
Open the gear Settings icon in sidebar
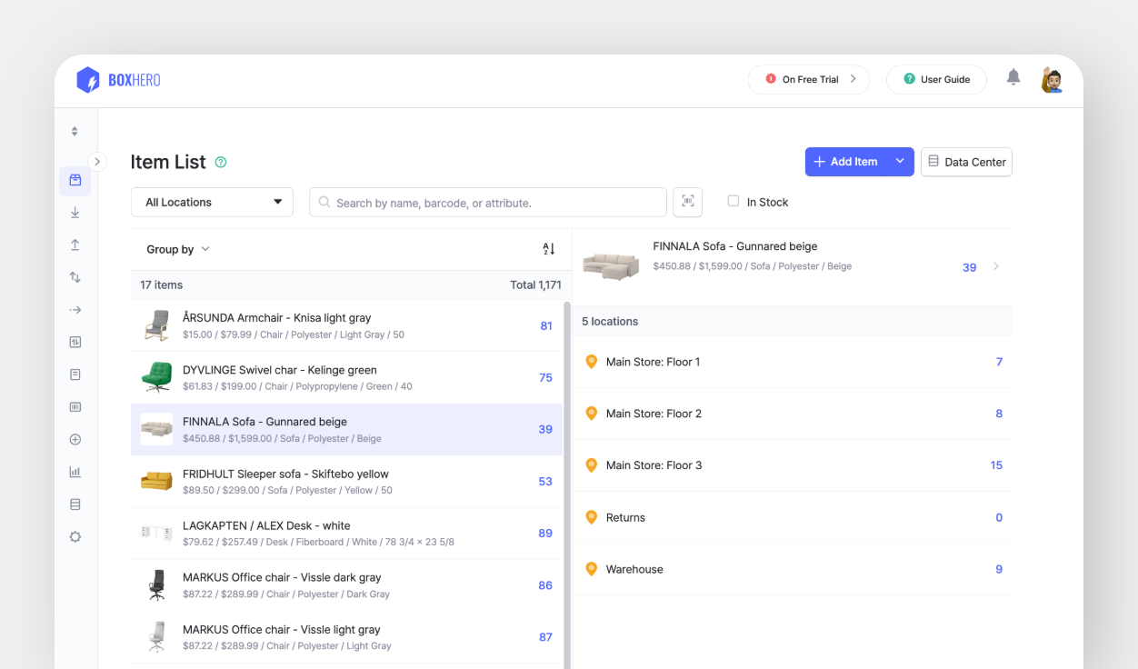click(75, 537)
